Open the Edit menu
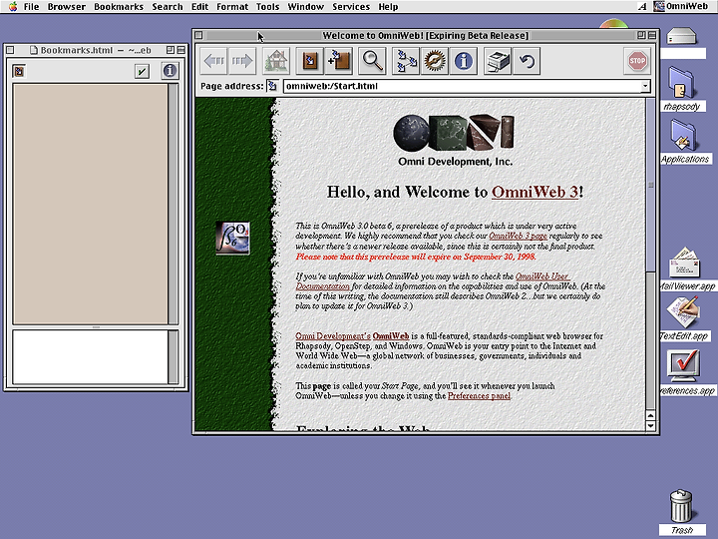The image size is (718, 539). (199, 6)
